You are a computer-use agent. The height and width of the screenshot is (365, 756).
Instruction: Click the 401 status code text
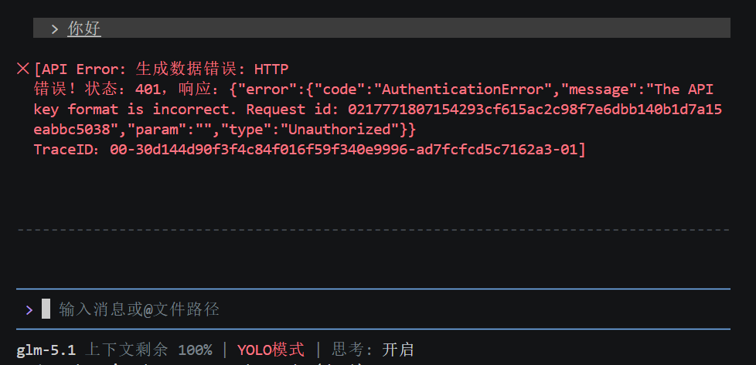(148, 90)
